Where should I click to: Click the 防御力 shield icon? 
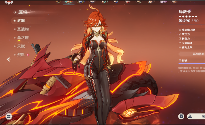180,39
